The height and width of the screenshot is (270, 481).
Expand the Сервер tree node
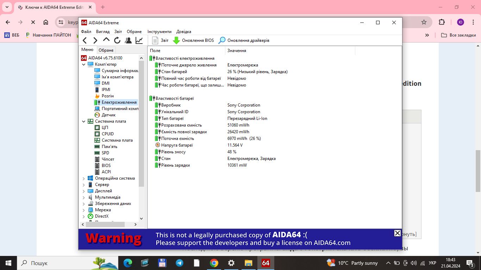point(84,185)
